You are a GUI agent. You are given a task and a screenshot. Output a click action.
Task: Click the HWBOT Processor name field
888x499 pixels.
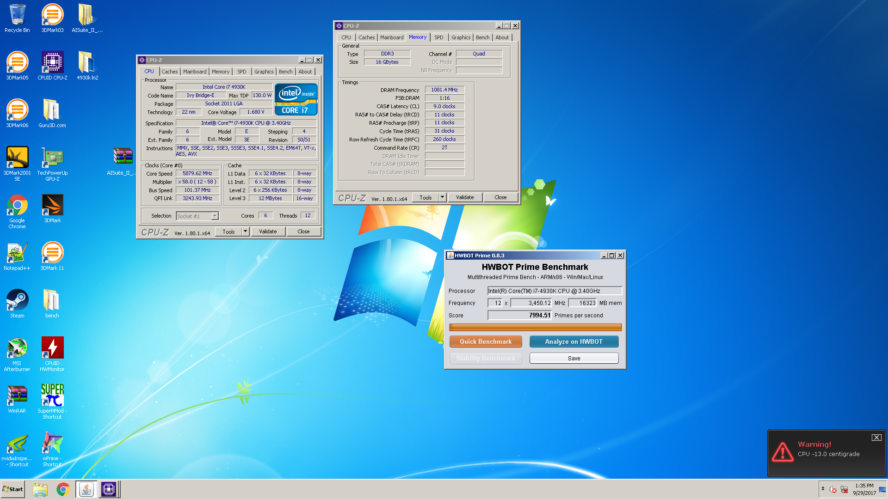[x=555, y=291]
